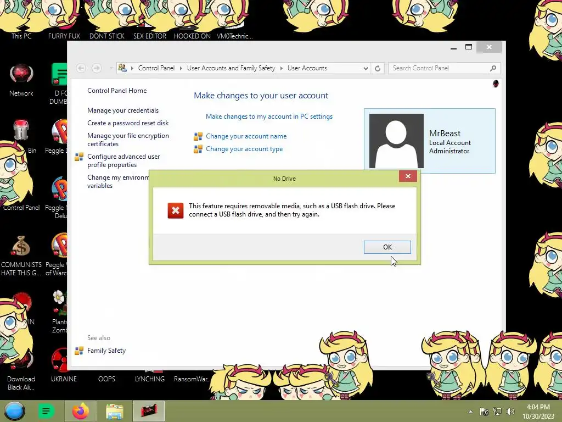Open Manage your file encryption certificates
The width and height of the screenshot is (562, 422).
[x=127, y=140]
